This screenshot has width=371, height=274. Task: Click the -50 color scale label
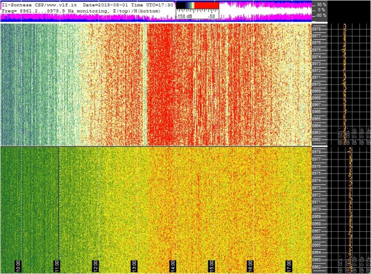tap(211, 16)
